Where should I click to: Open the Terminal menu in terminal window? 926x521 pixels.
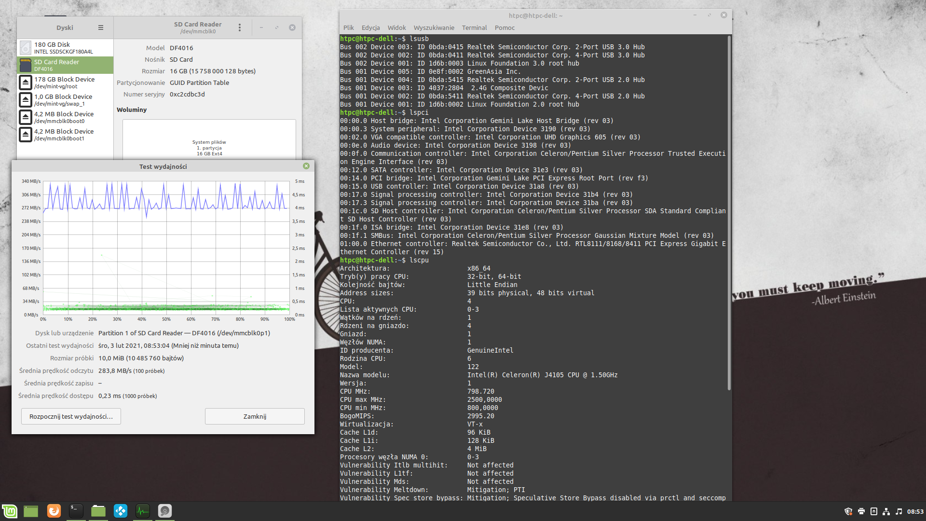475,27
